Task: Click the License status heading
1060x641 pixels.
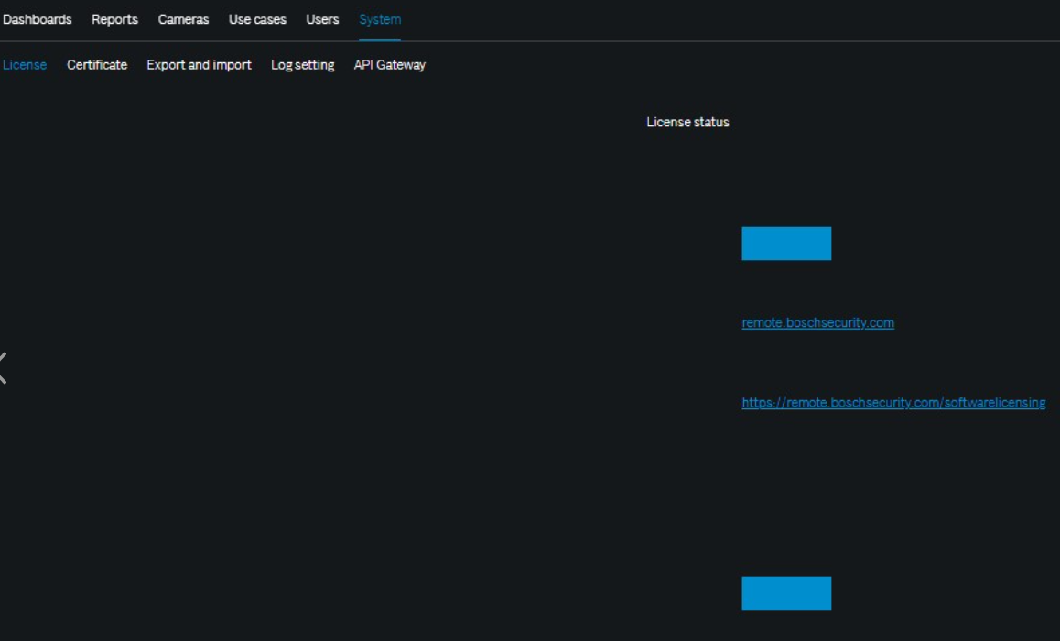Action: [x=687, y=122]
